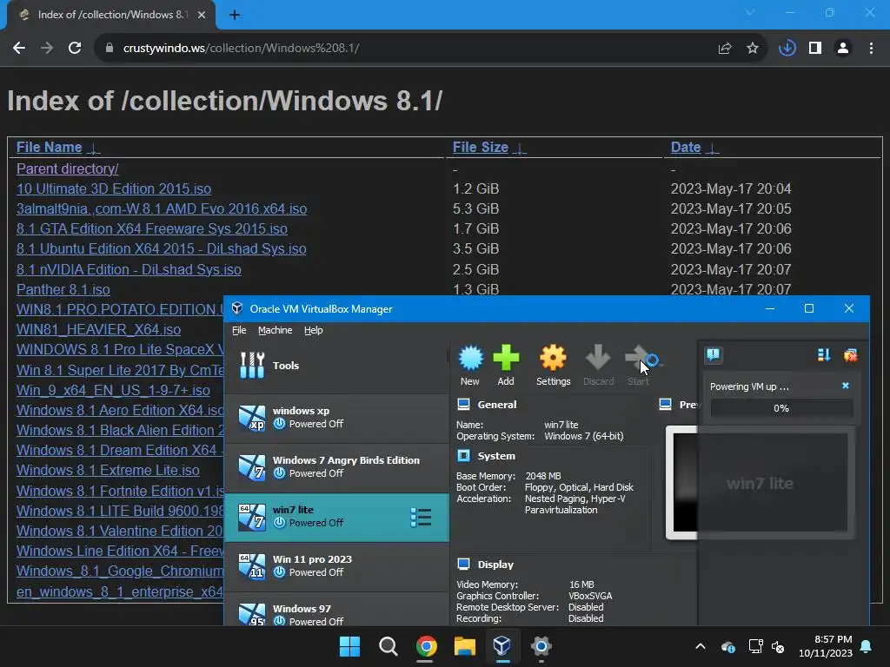This screenshot has height=667, width=890.
Task: Select the win7 lite VM entry
Action: [336, 518]
